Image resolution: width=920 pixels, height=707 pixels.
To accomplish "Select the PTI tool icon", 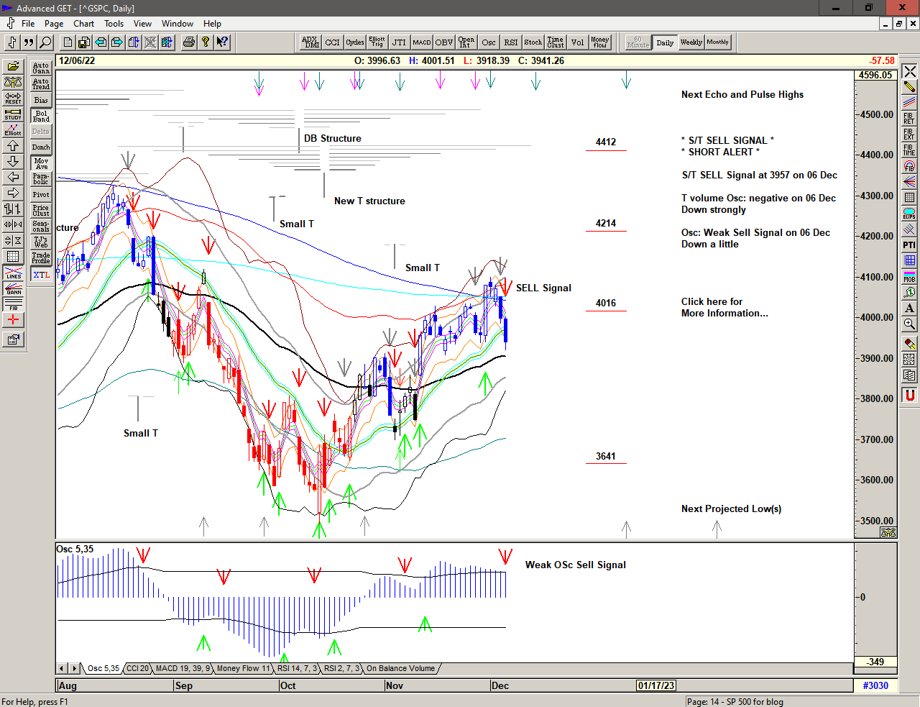I will 909,245.
